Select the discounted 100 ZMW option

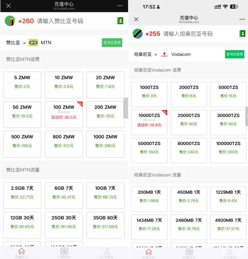coord(64,115)
